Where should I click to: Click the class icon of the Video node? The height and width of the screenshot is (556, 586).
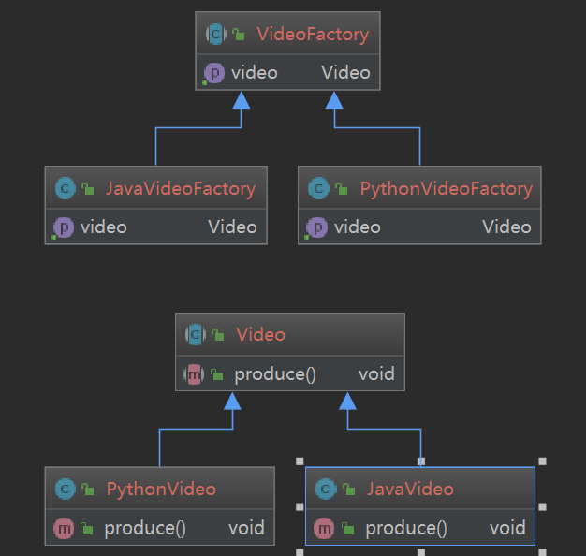click(x=196, y=334)
